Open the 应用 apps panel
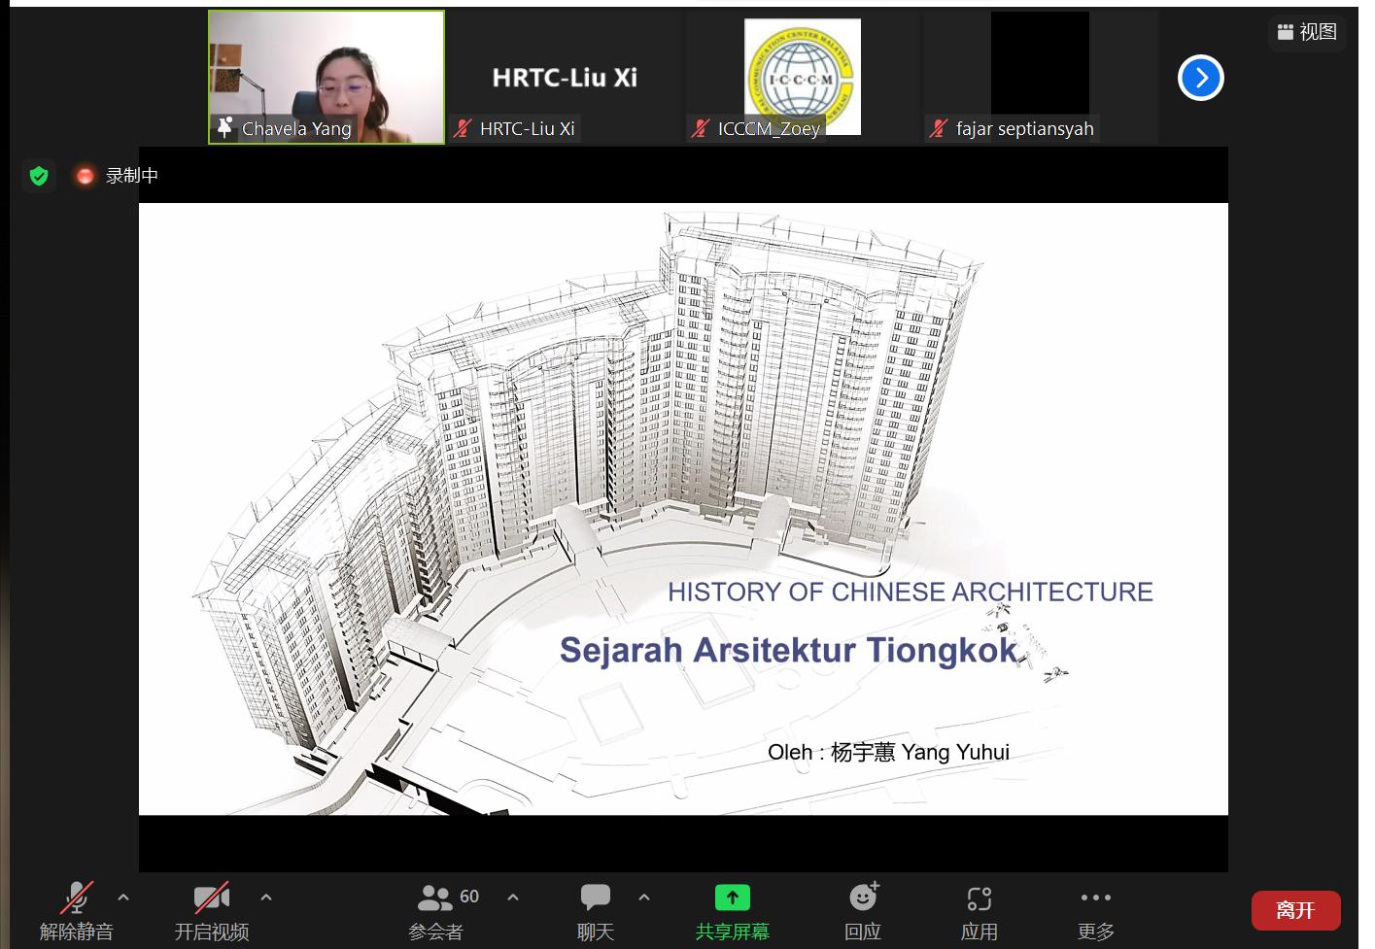 coord(979,910)
